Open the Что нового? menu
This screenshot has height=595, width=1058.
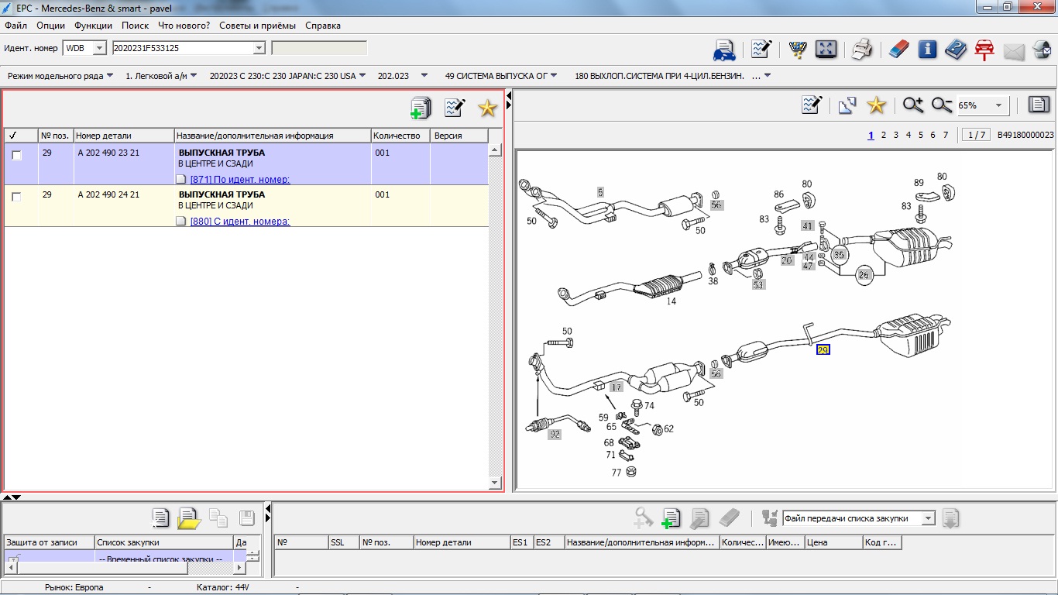click(x=184, y=26)
